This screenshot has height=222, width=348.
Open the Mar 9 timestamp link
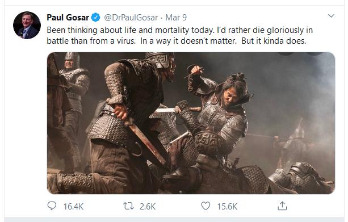(176, 18)
